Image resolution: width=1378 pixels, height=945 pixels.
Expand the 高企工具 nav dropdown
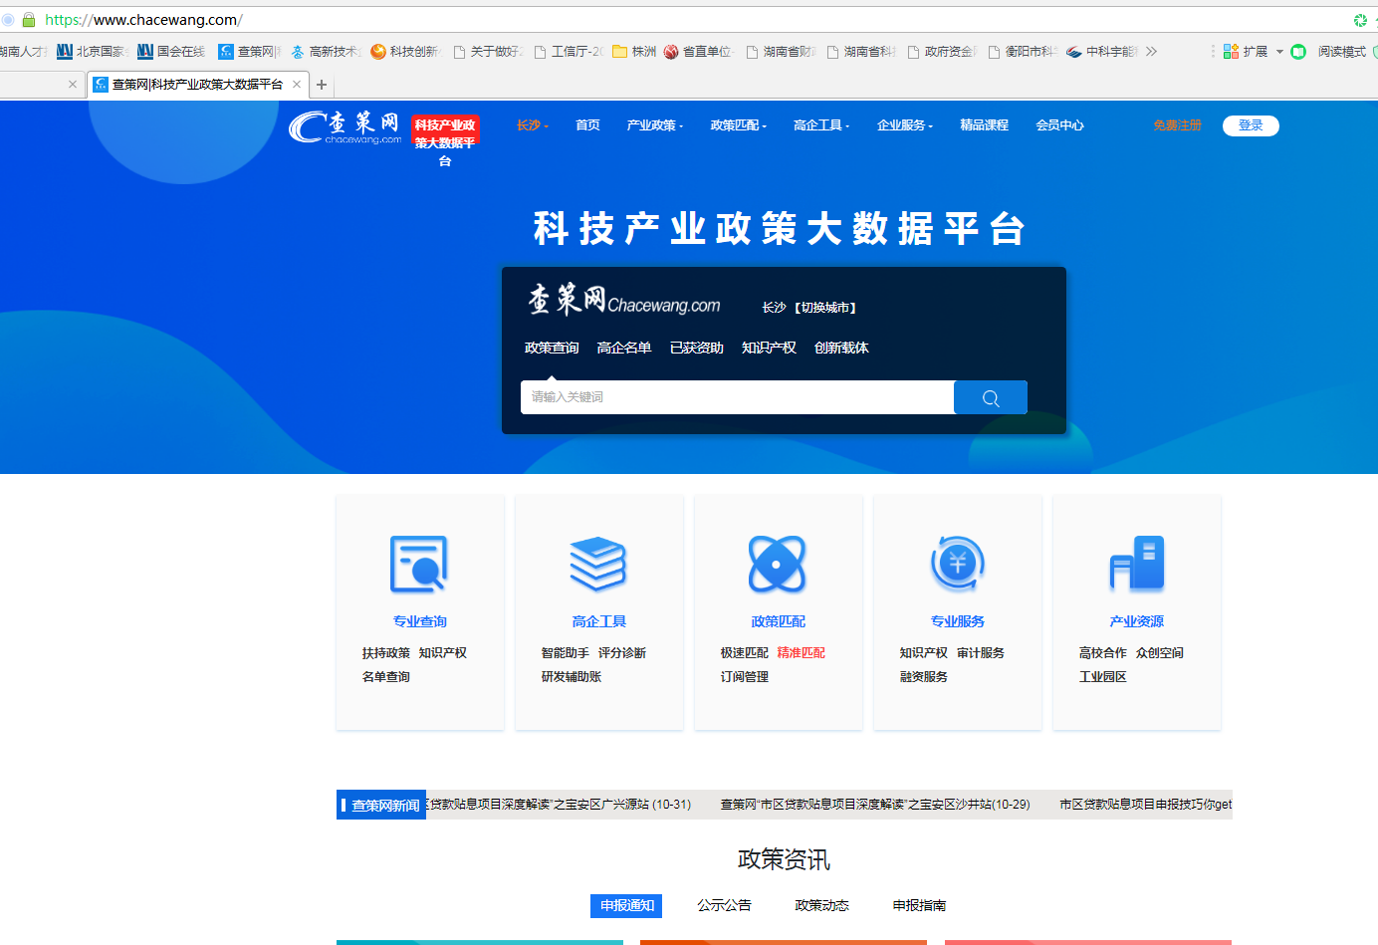(x=821, y=125)
